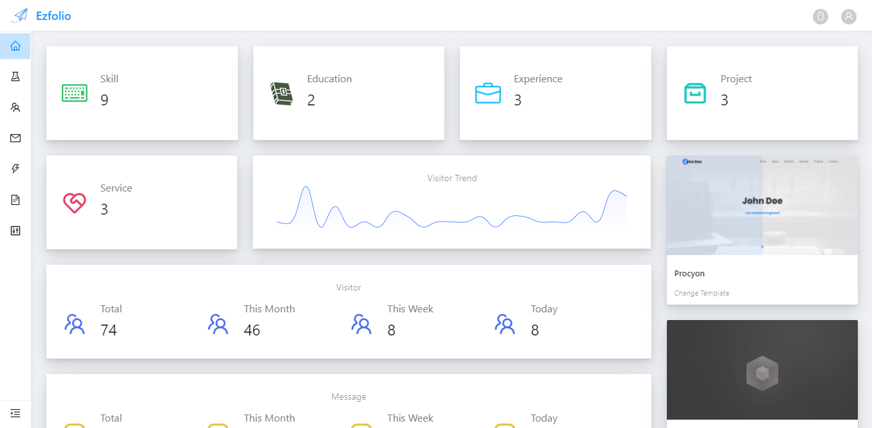
Task: Open the Education card
Action: [x=349, y=93]
